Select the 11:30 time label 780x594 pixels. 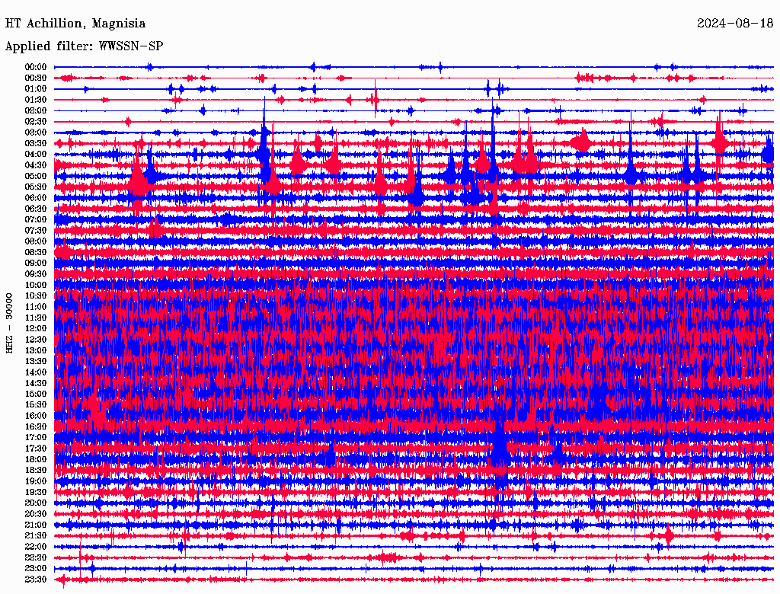coord(35,318)
